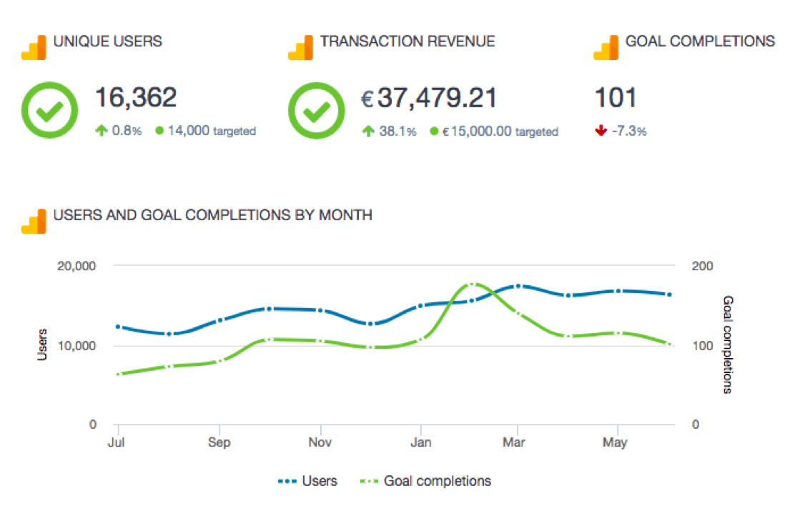Click the red down arrow next to -7.3%

pos(602,131)
